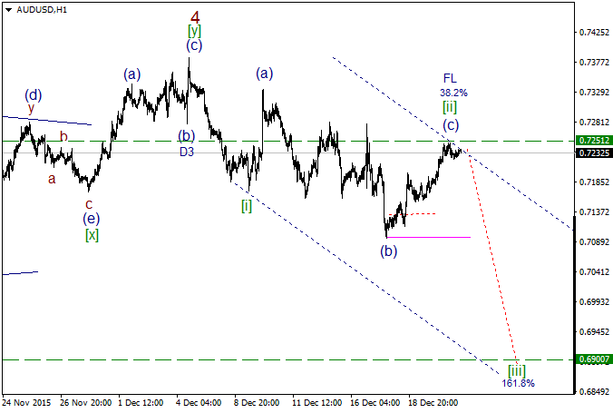This screenshot has height=413, width=613.
Task: Select the green [y] wave label
Action: click(x=194, y=31)
